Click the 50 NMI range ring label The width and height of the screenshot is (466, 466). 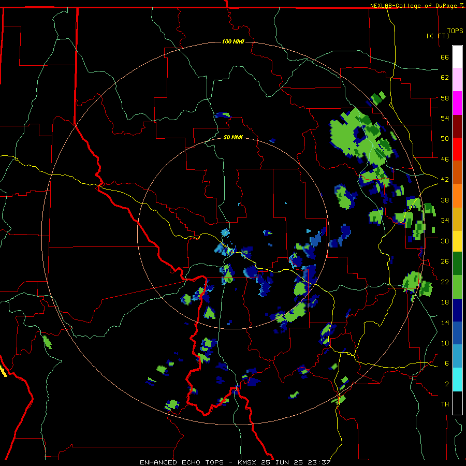click(x=233, y=137)
